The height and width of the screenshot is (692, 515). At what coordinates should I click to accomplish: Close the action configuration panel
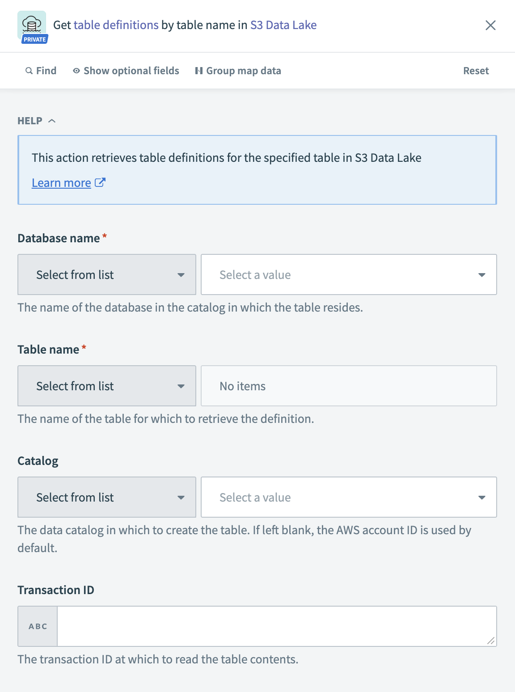coord(491,25)
